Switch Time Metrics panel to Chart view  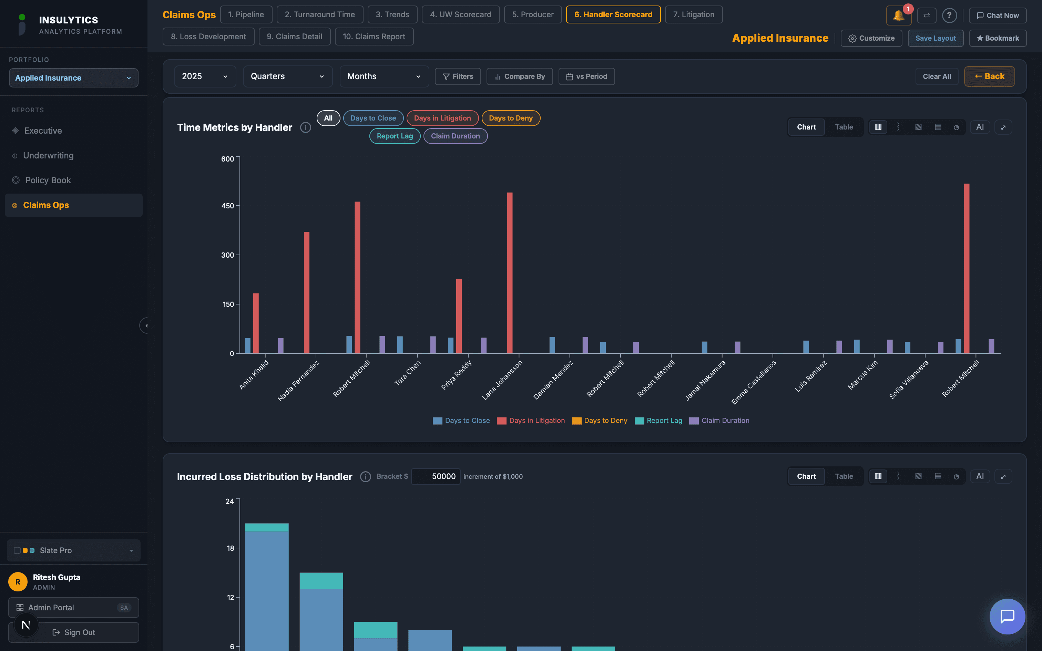(x=806, y=127)
